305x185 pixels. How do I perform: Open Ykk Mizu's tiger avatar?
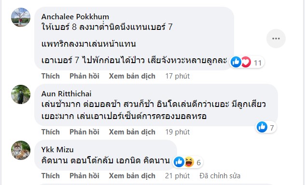click(x=21, y=150)
